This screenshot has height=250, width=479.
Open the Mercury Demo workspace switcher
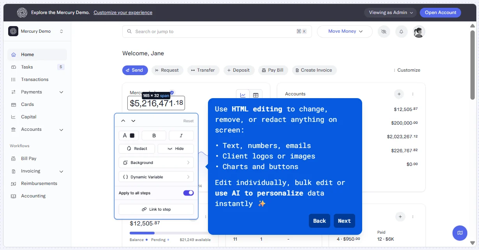coord(36,31)
